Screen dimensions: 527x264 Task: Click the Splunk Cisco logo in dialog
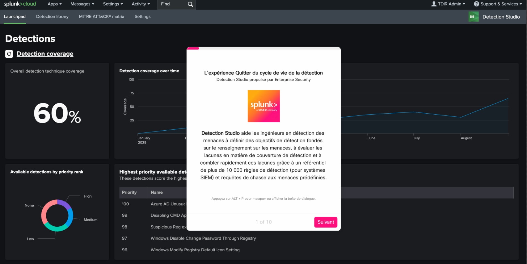click(x=264, y=106)
